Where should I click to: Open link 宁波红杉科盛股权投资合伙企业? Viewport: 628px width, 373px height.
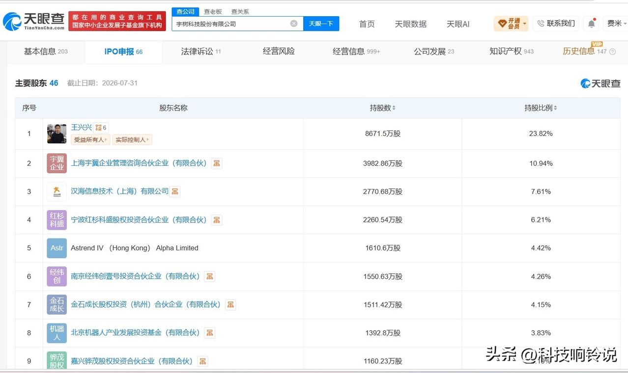coord(140,220)
